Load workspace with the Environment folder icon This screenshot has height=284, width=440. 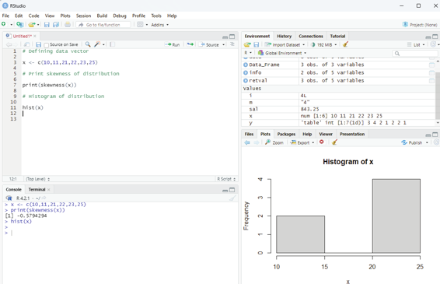(247, 44)
